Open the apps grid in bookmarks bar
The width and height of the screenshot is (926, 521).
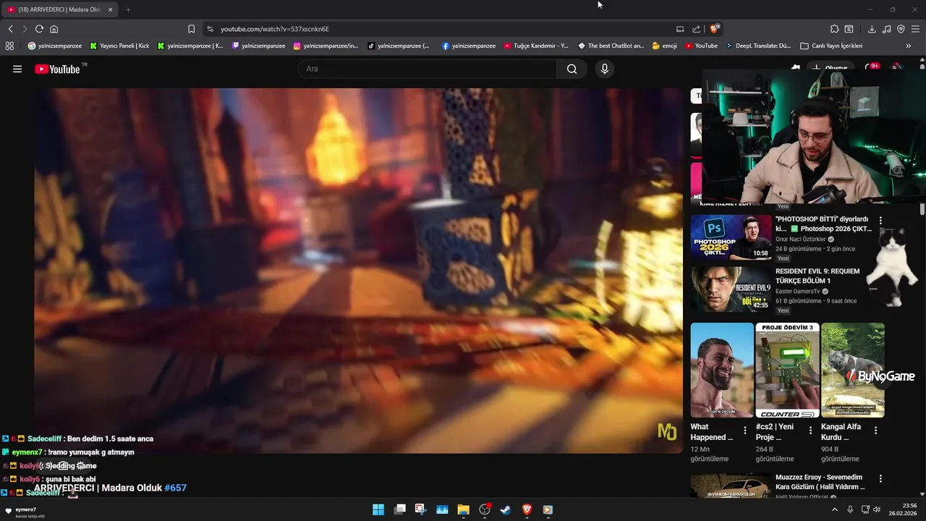(9, 46)
